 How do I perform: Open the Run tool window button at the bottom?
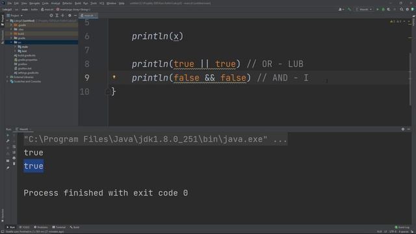(11, 227)
